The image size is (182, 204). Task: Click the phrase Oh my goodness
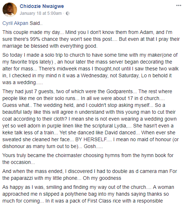(x=102, y=178)
